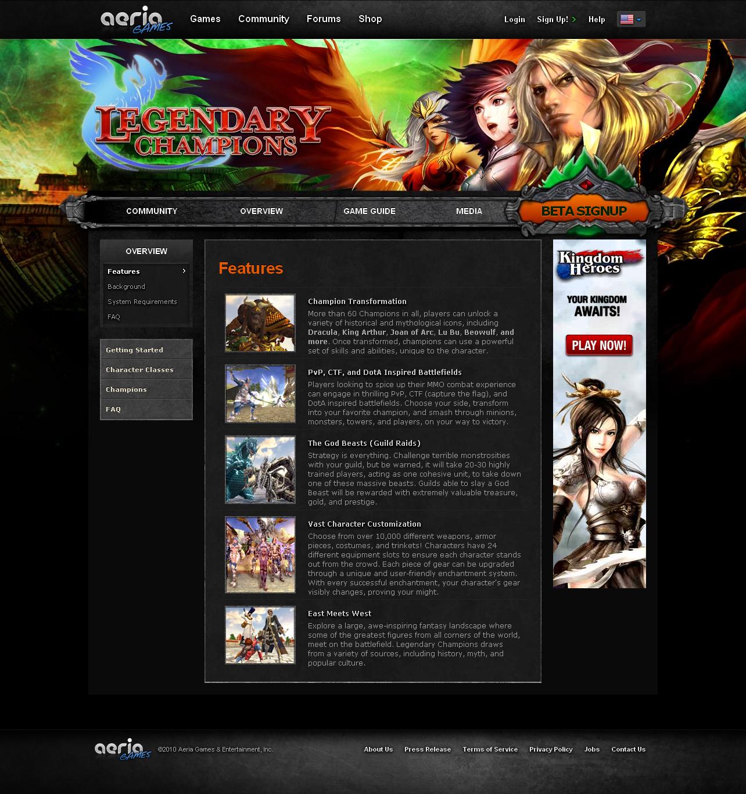The width and height of the screenshot is (746, 794).
Task: Open Vast Character Customization thumbnail
Action: pyautogui.click(x=260, y=555)
